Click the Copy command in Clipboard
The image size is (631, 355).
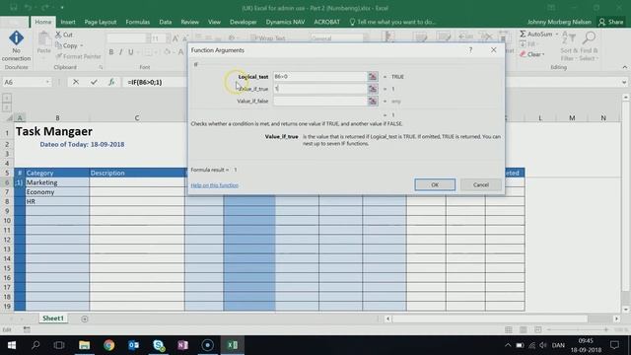(67, 45)
